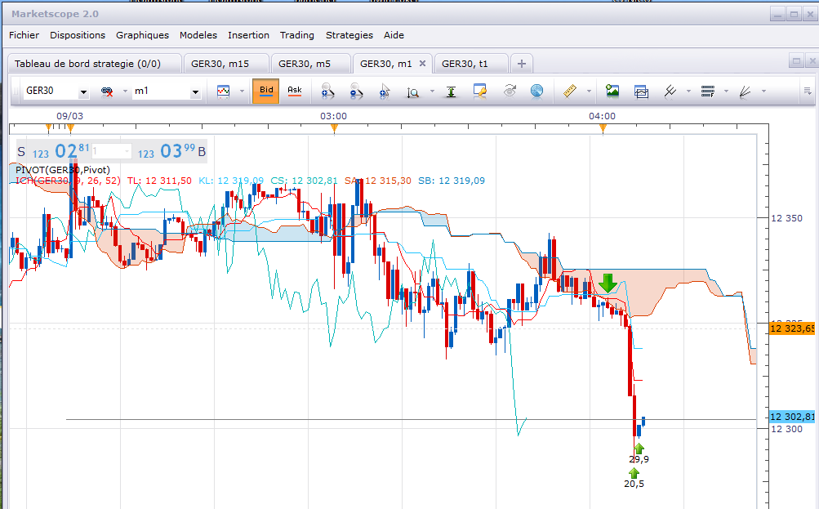Click the PIVOT(GER30,Pivot) indicator label
The image size is (819, 509).
(63, 170)
